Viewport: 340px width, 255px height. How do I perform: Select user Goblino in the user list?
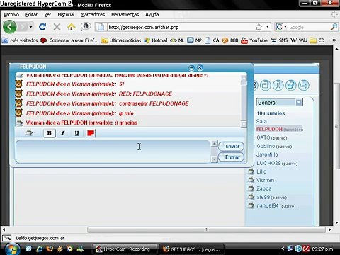click(x=274, y=146)
